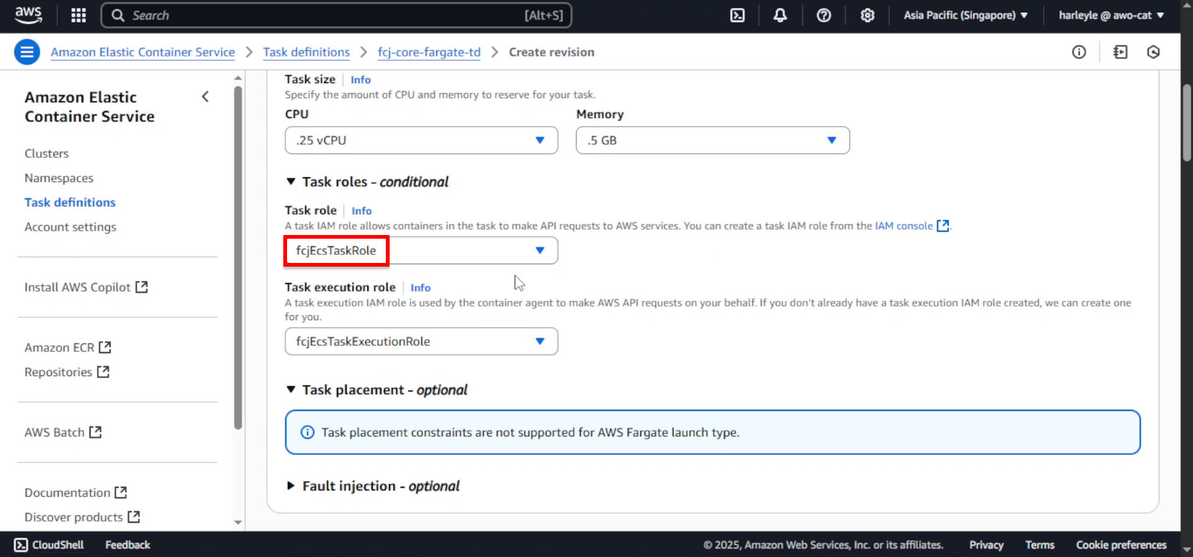This screenshot has height=557, width=1193.
Task: Focus the AWS search box
Action: [336, 16]
